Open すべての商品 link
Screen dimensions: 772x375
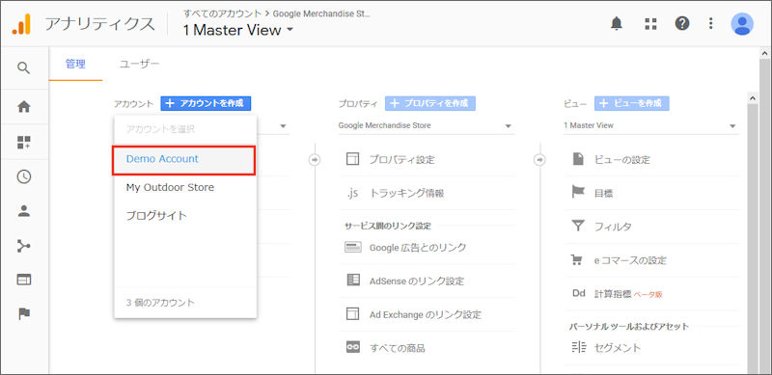pos(397,348)
